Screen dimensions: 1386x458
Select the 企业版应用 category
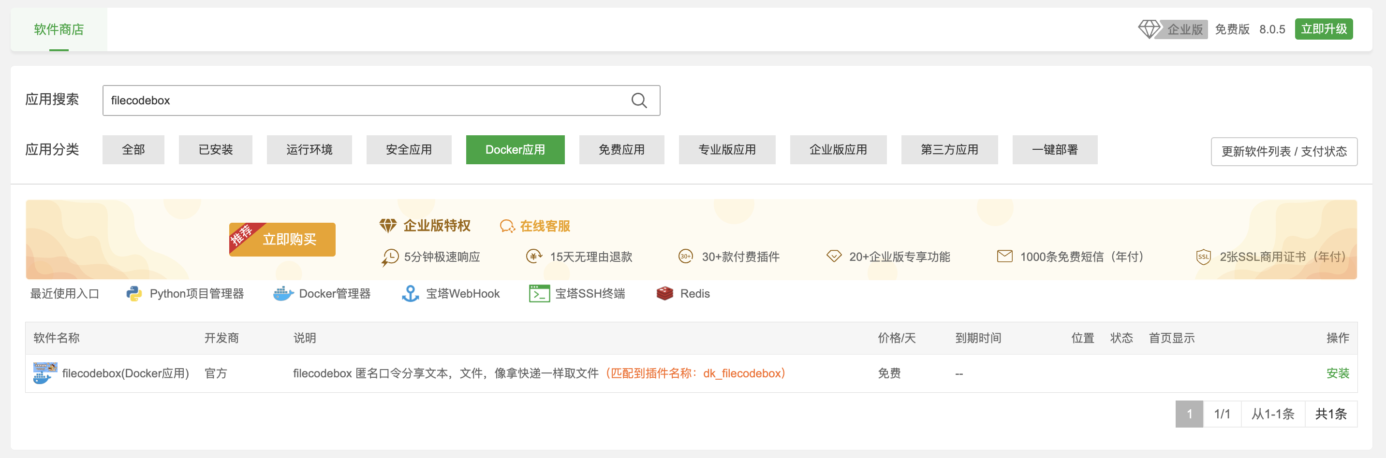838,150
